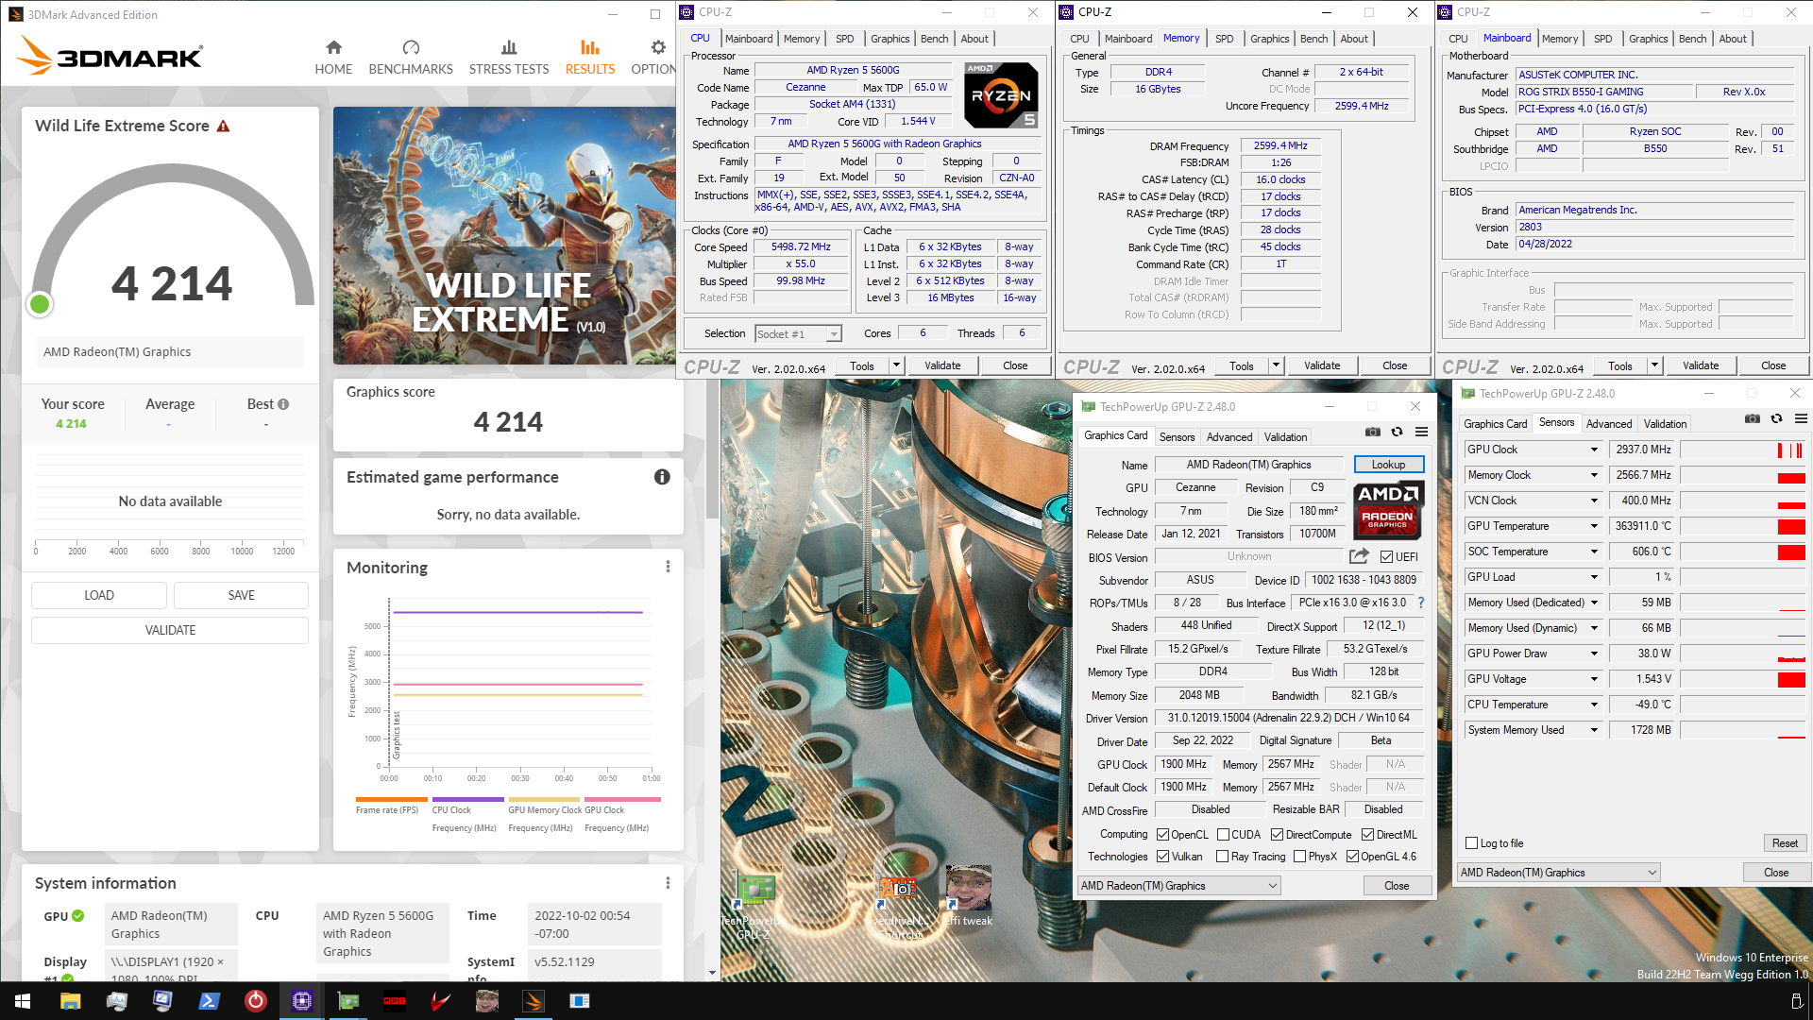The image size is (1813, 1020).
Task: Click the BIOS export arrow icon in GPU-Z
Action: pos(1359,556)
